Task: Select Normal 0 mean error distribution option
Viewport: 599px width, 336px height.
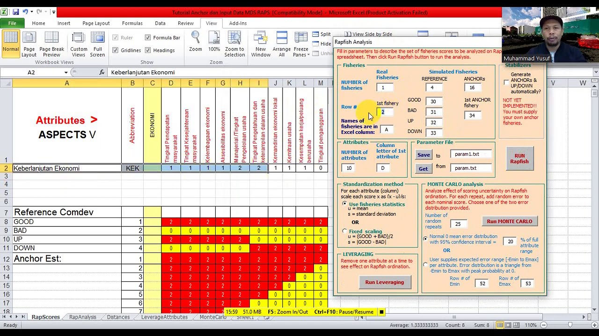Action: 425,238
